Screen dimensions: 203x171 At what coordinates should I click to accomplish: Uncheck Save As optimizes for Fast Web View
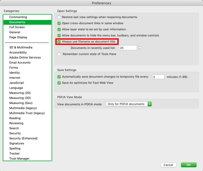pyautogui.click(x=59, y=83)
